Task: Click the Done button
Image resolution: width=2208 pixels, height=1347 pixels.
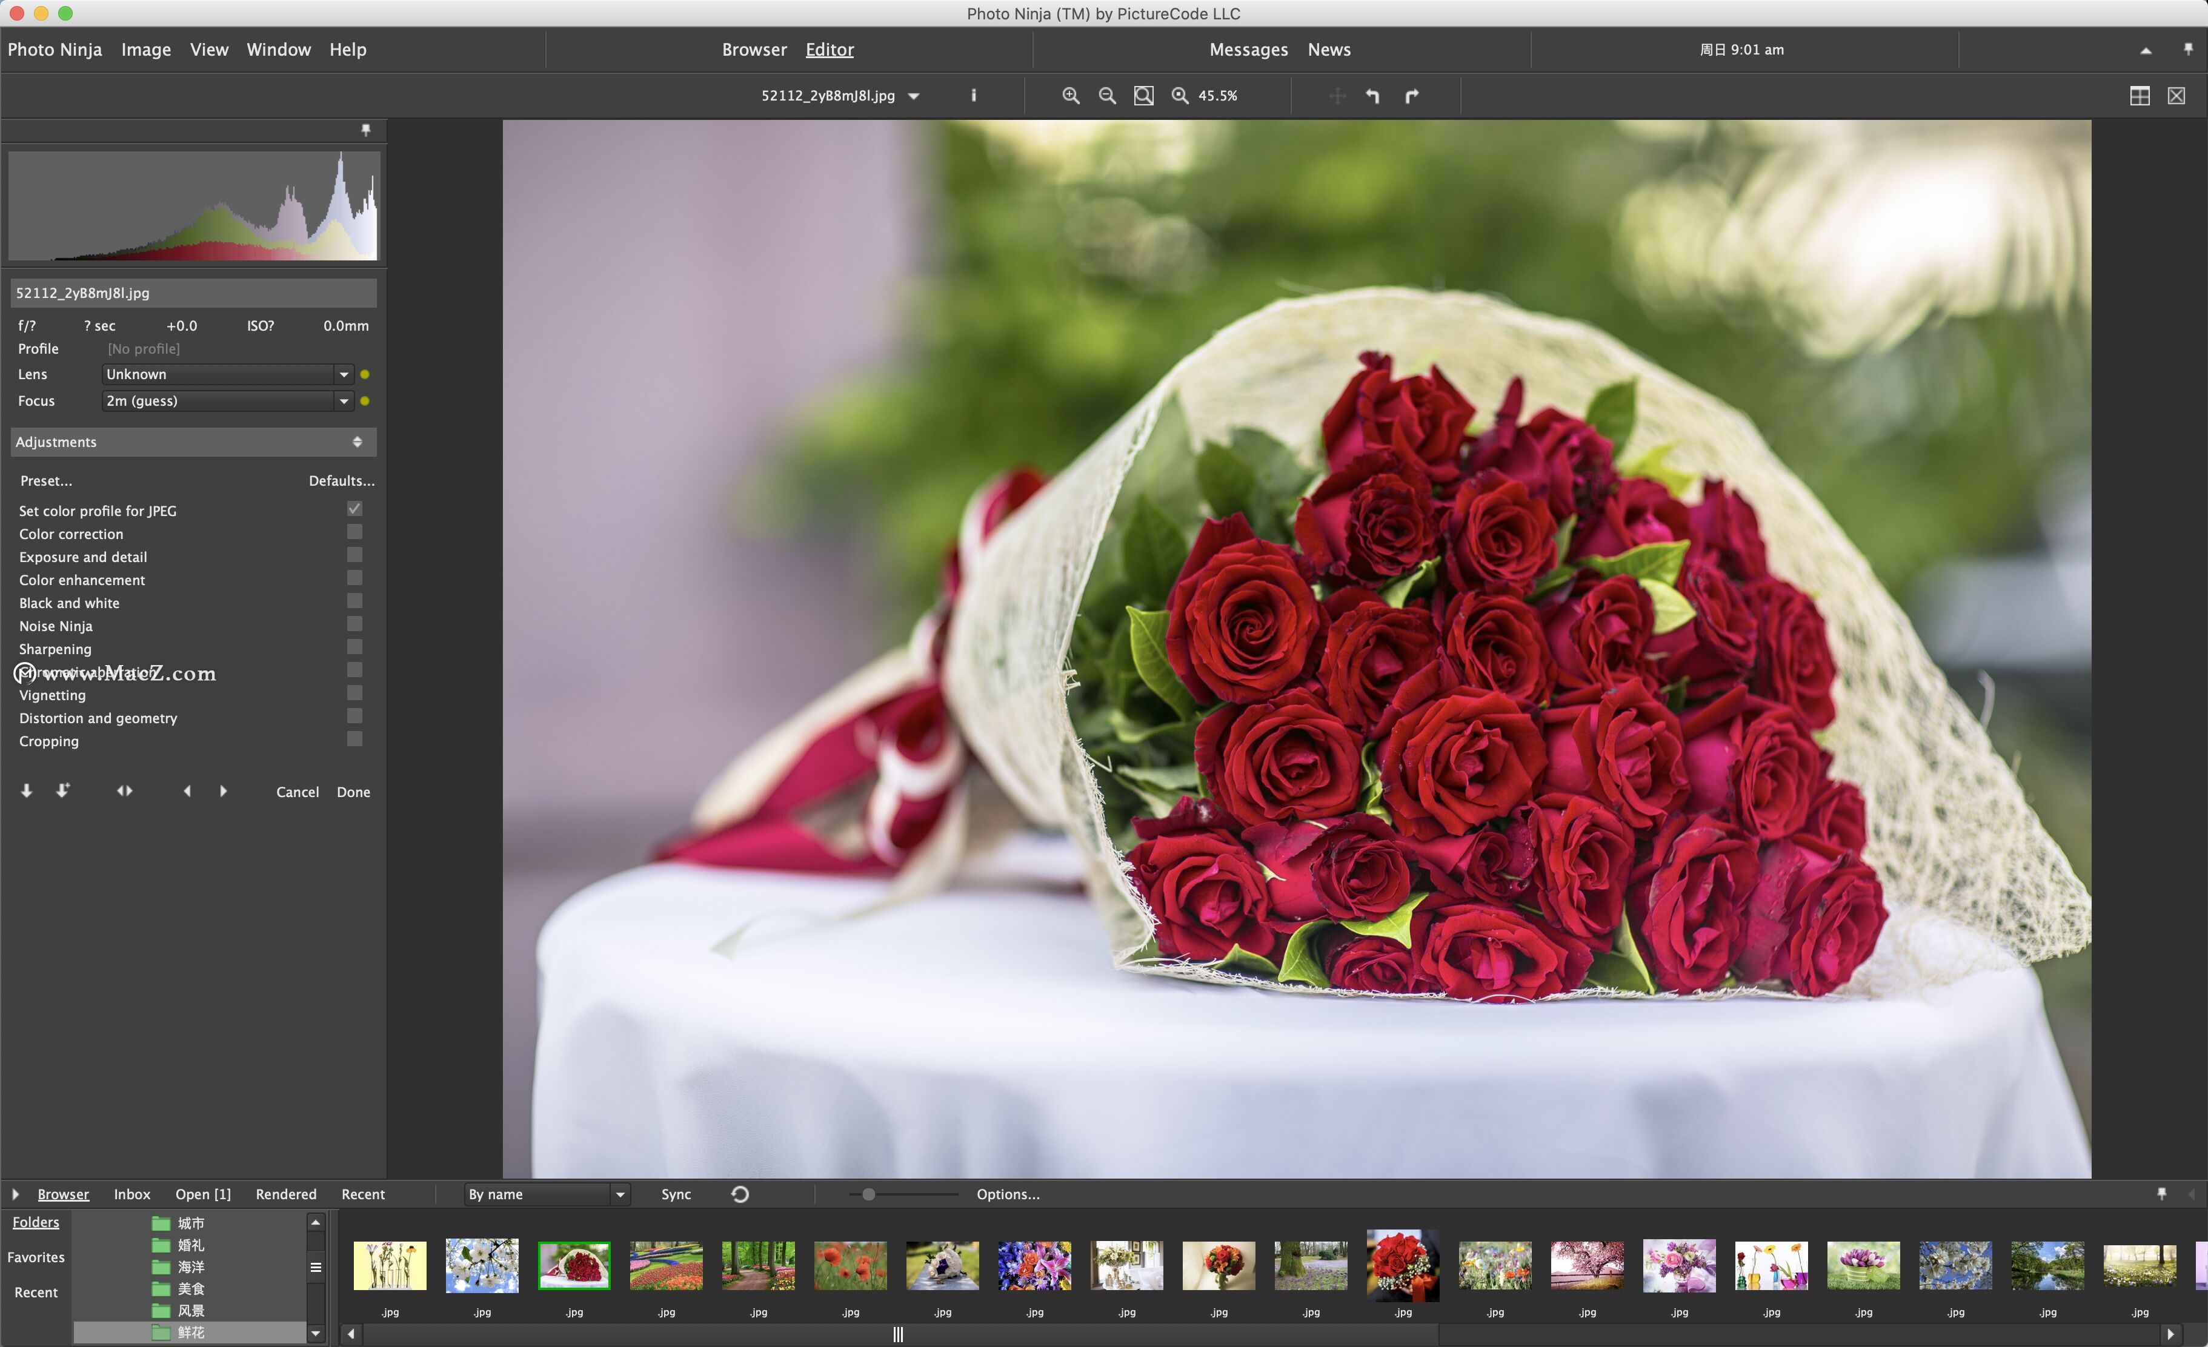Action: tap(353, 792)
